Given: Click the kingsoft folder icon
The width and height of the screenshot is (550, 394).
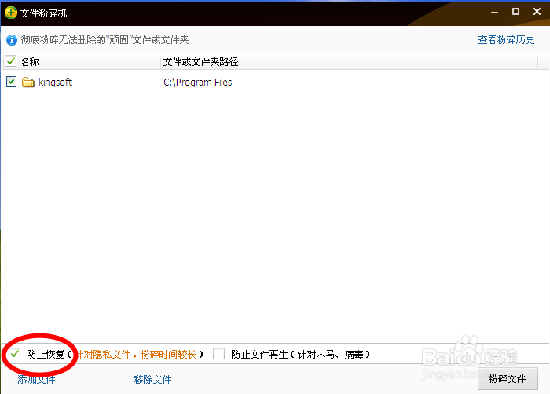Looking at the screenshot, I should 28,82.
